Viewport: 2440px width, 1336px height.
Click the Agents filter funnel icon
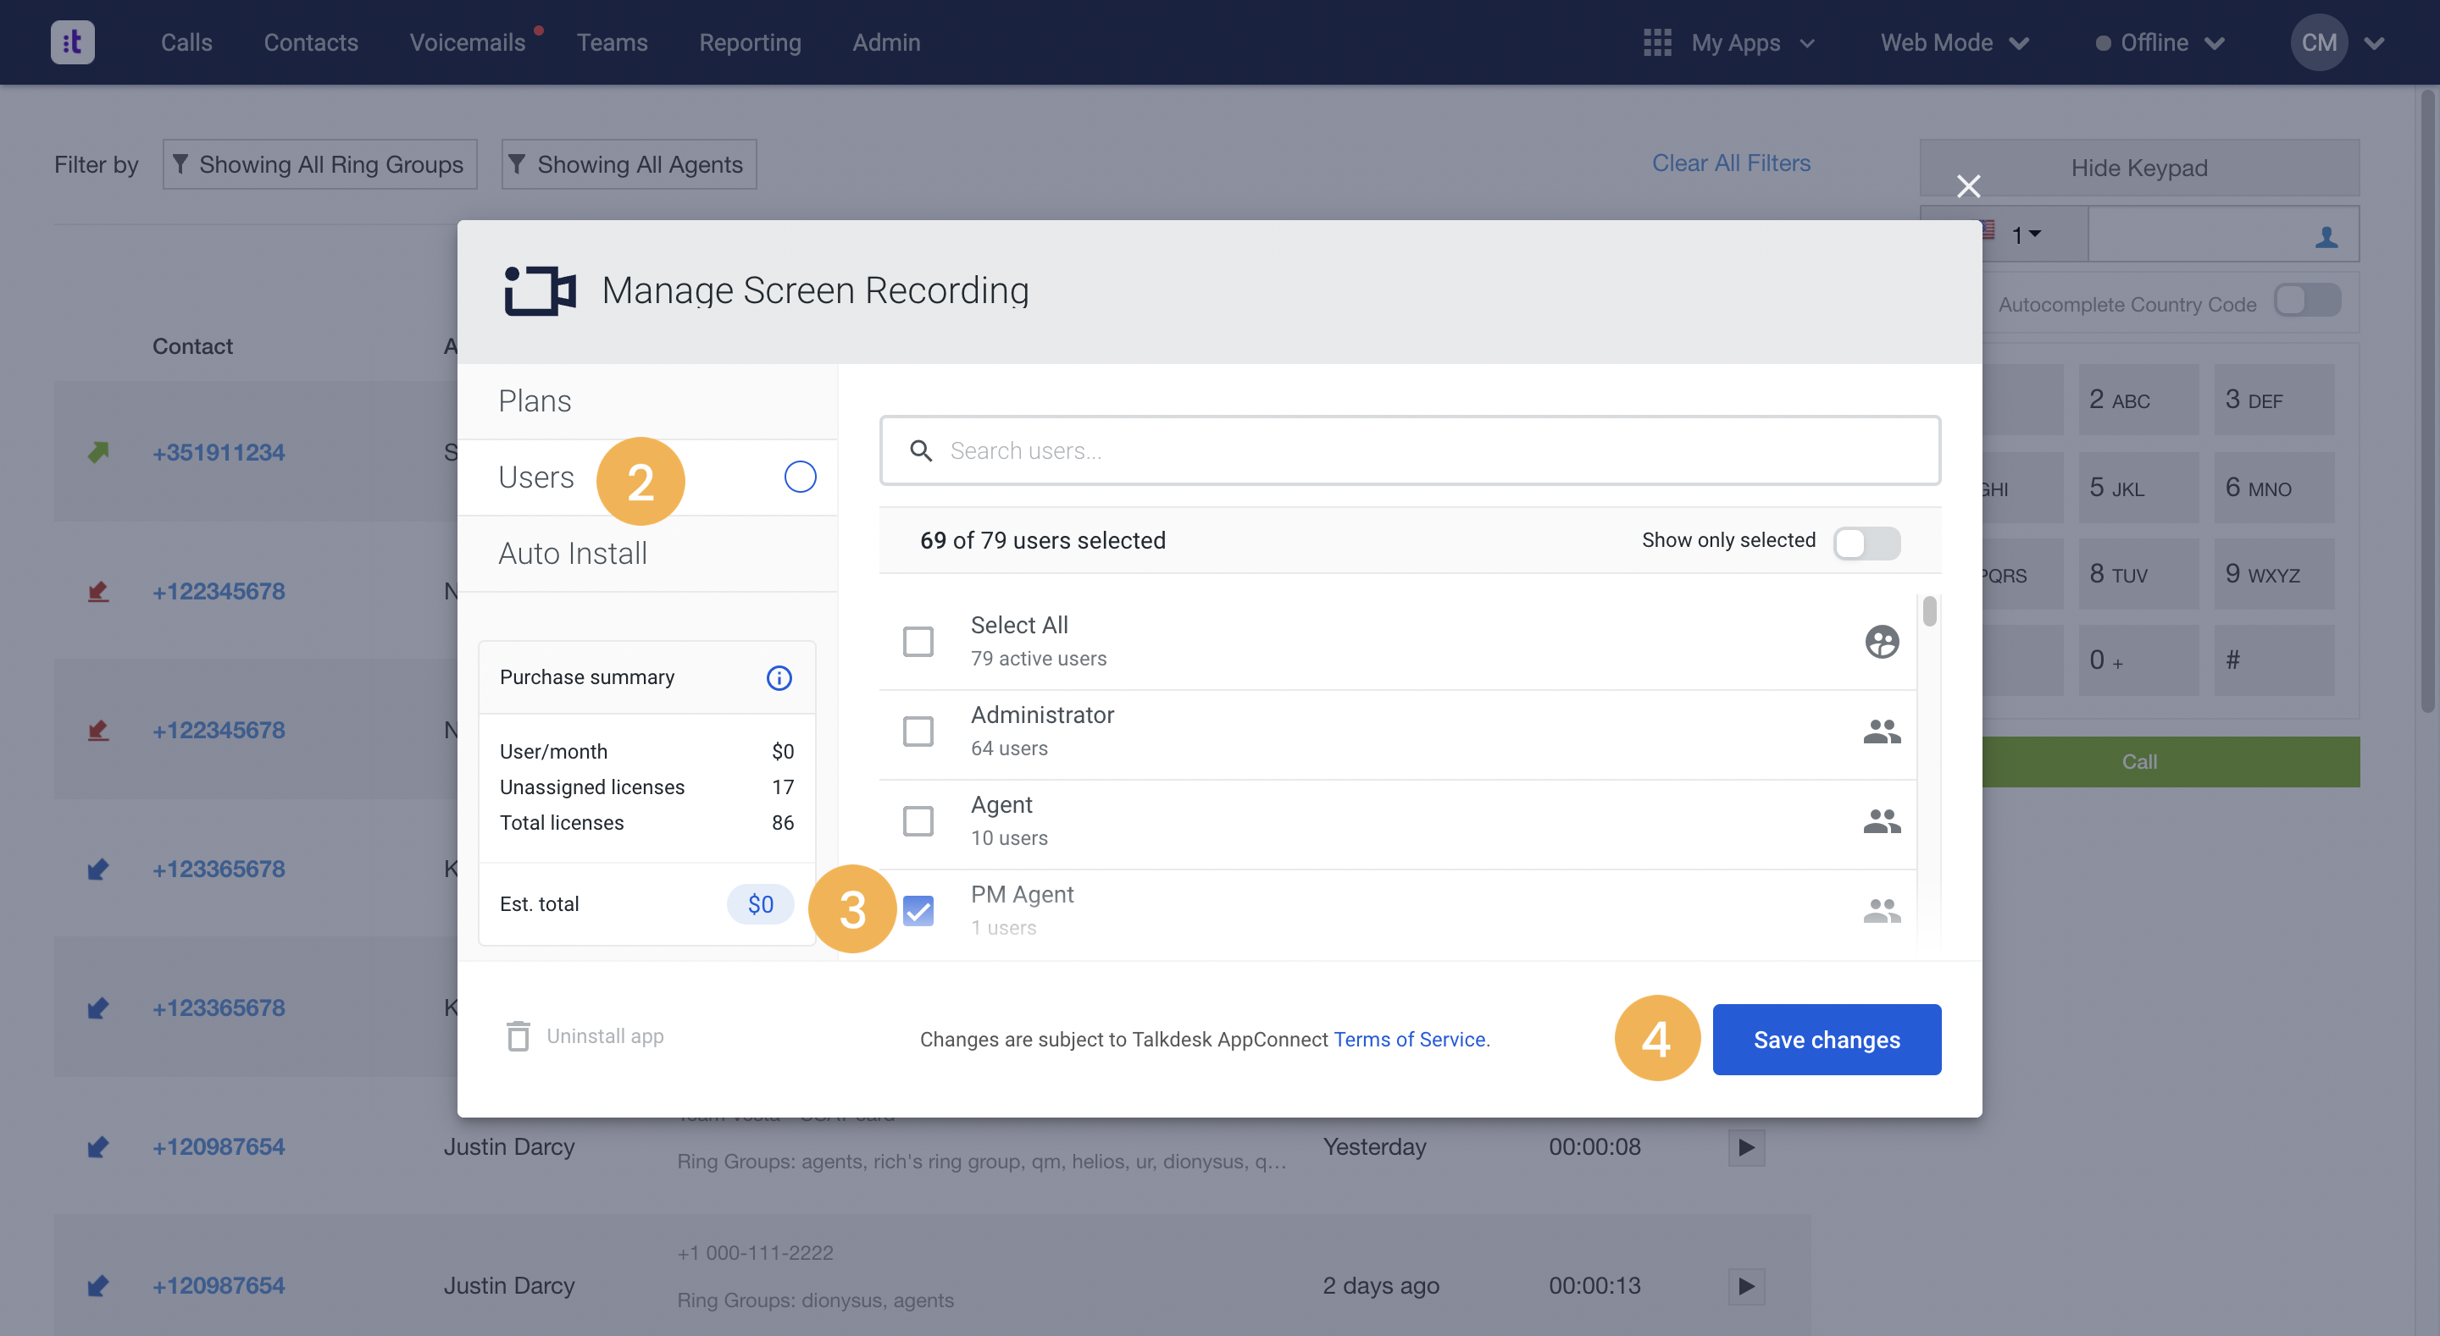pos(516,163)
